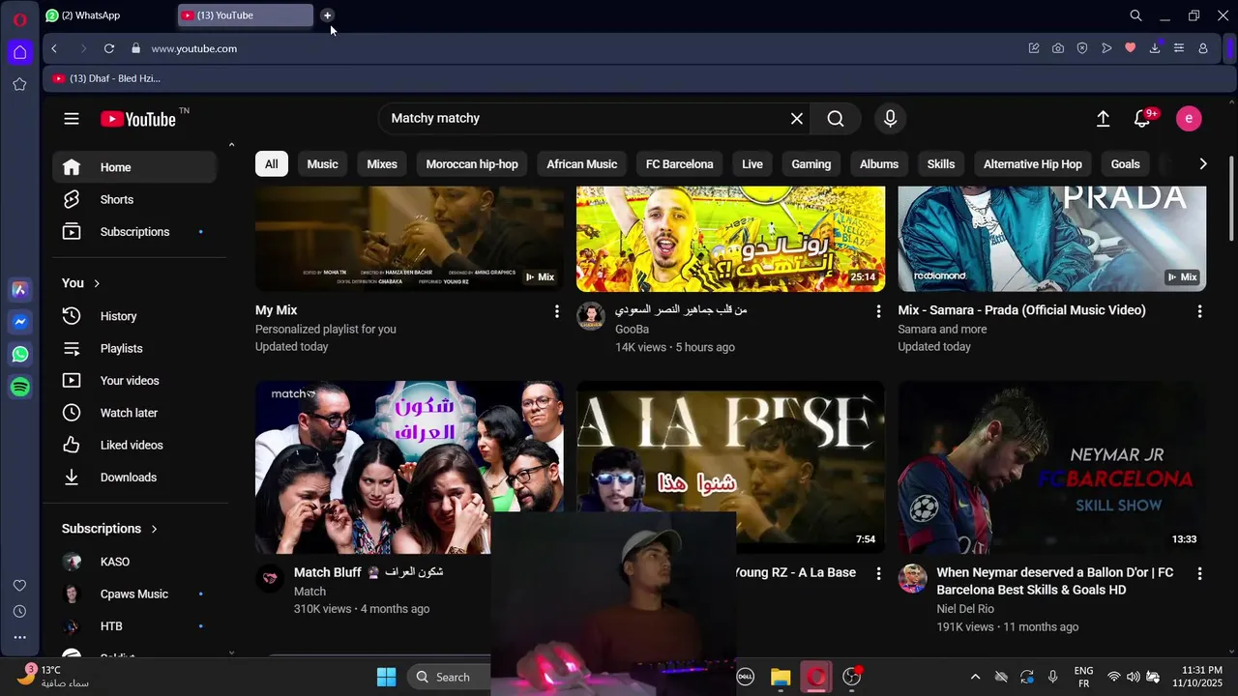Open Watch later in the sidebar
Viewport: 1238px width, 696px height.
click(x=134, y=413)
